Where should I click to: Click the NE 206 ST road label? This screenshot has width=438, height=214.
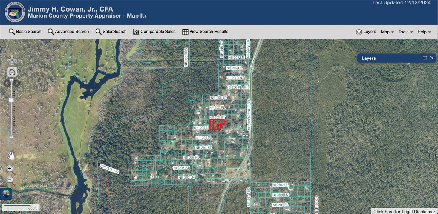coord(218,98)
